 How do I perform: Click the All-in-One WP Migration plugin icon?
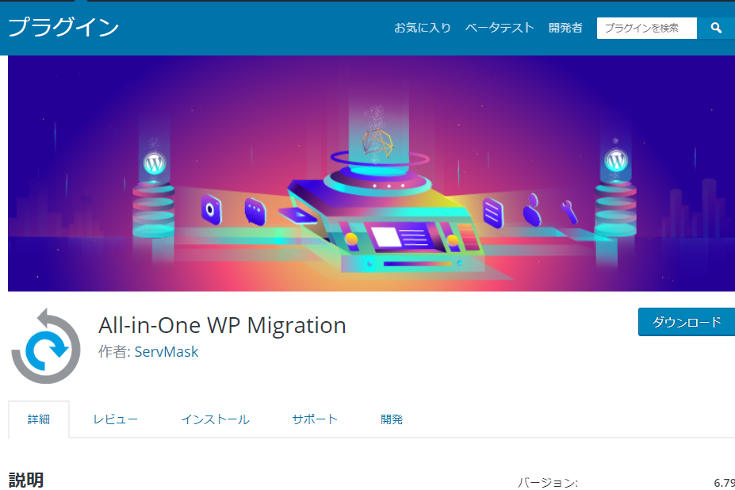coord(46,346)
